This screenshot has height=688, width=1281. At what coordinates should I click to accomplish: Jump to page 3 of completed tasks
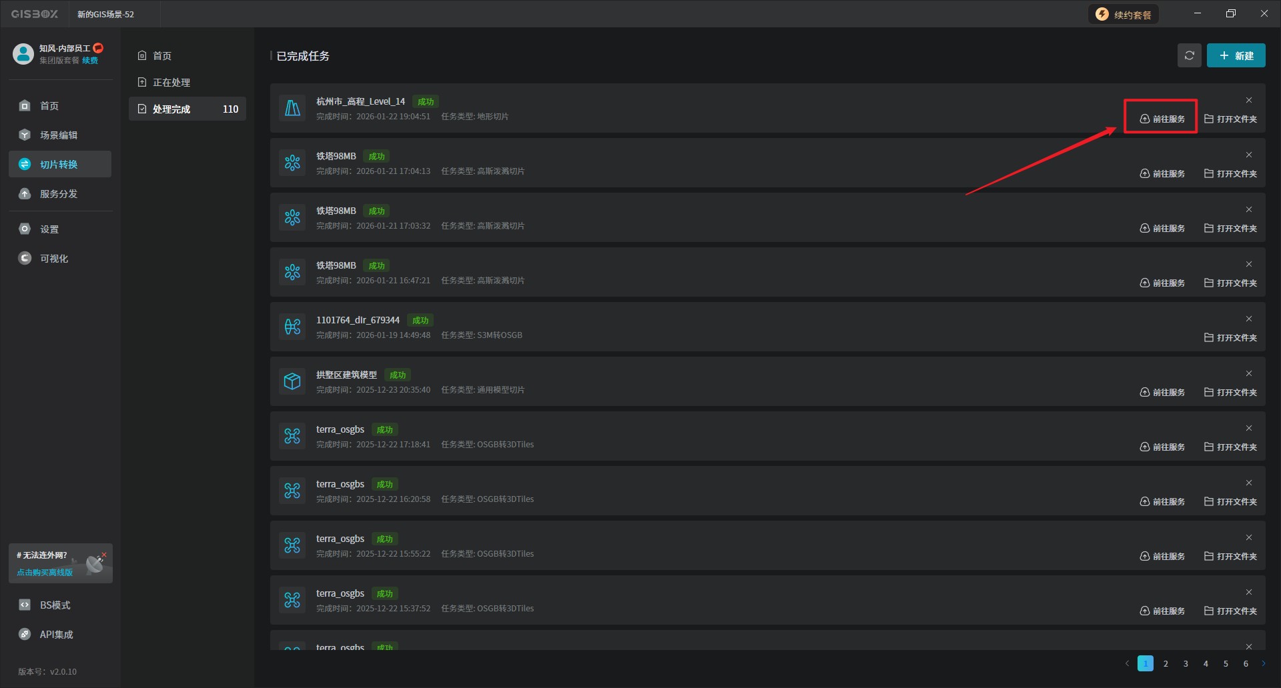click(x=1186, y=663)
